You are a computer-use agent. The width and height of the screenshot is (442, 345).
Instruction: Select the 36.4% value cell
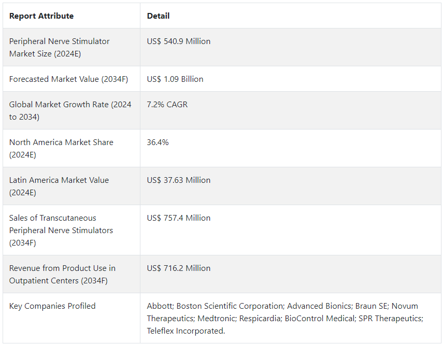coord(158,142)
